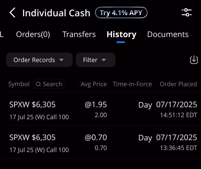
Task: Switch to the Orders(0) tab
Action: click(x=33, y=34)
